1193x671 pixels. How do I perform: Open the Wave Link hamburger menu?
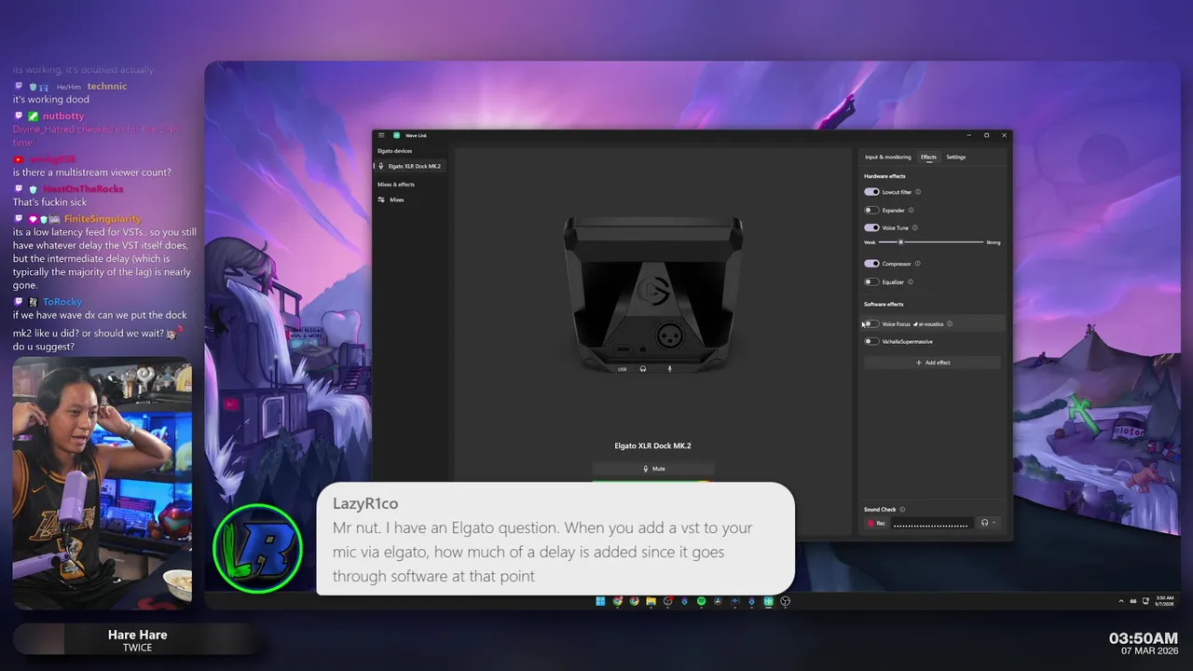pos(381,135)
